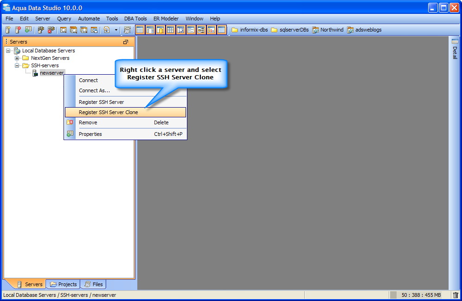462x301 pixels.
Task: Choose Register SSH Server Clone entry
Action: click(x=126, y=112)
